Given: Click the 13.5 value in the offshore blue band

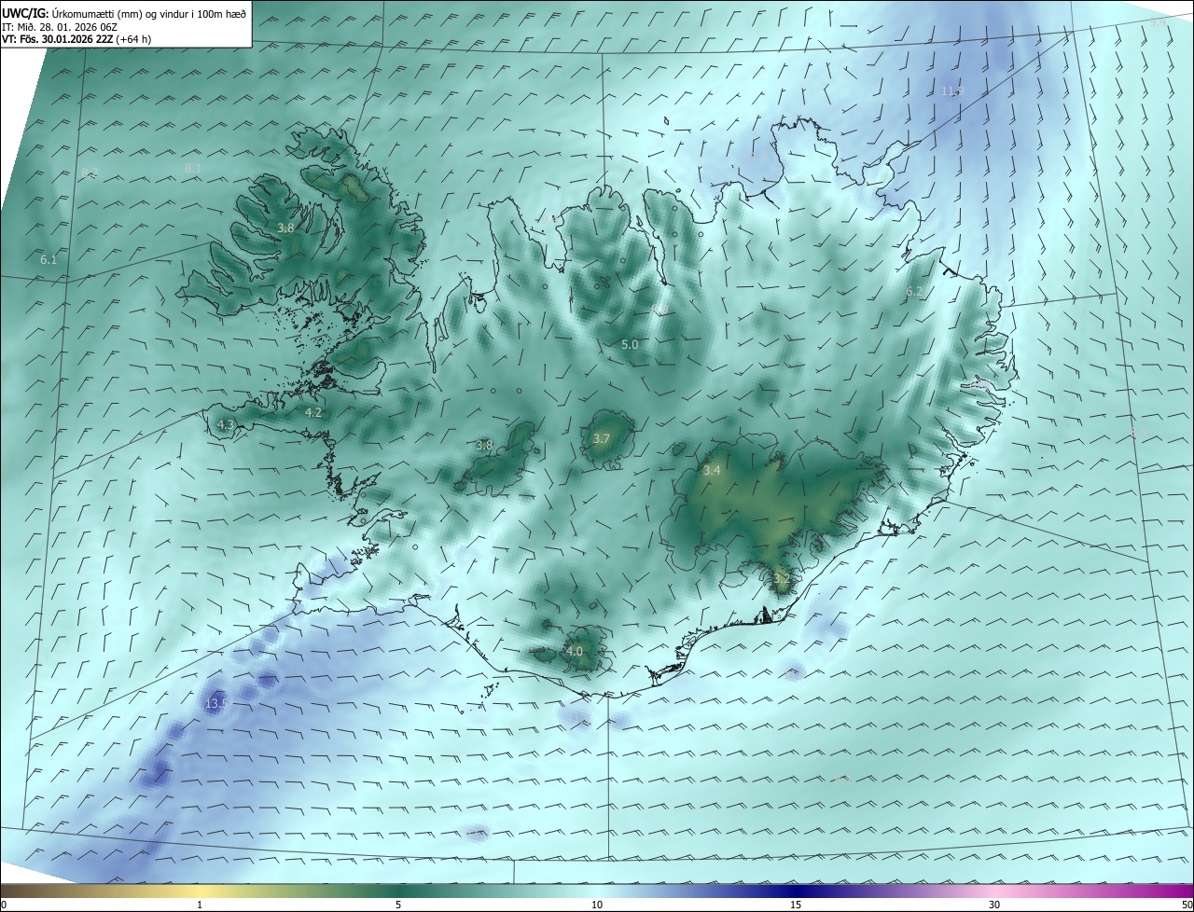Looking at the screenshot, I should coord(215,703).
